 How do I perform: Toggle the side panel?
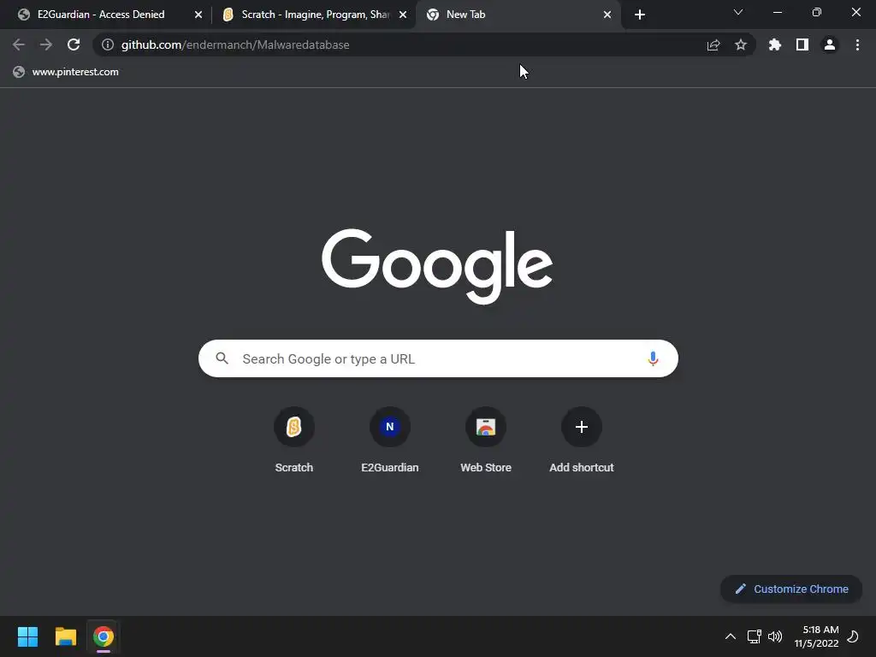802,44
